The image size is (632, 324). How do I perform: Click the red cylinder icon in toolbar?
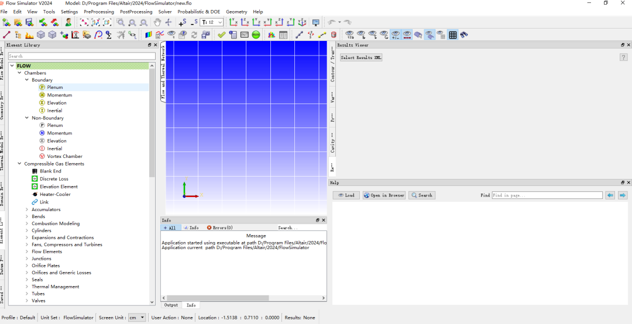tap(334, 35)
